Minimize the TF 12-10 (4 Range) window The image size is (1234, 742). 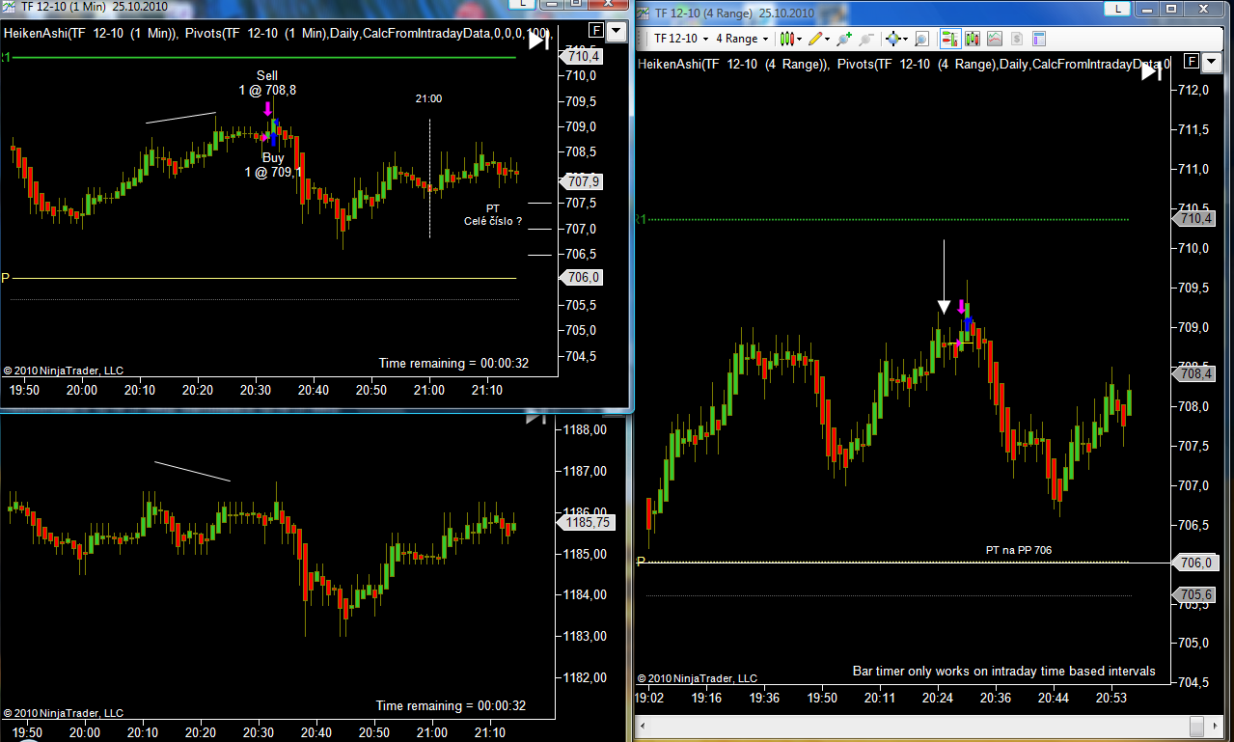(x=1147, y=9)
